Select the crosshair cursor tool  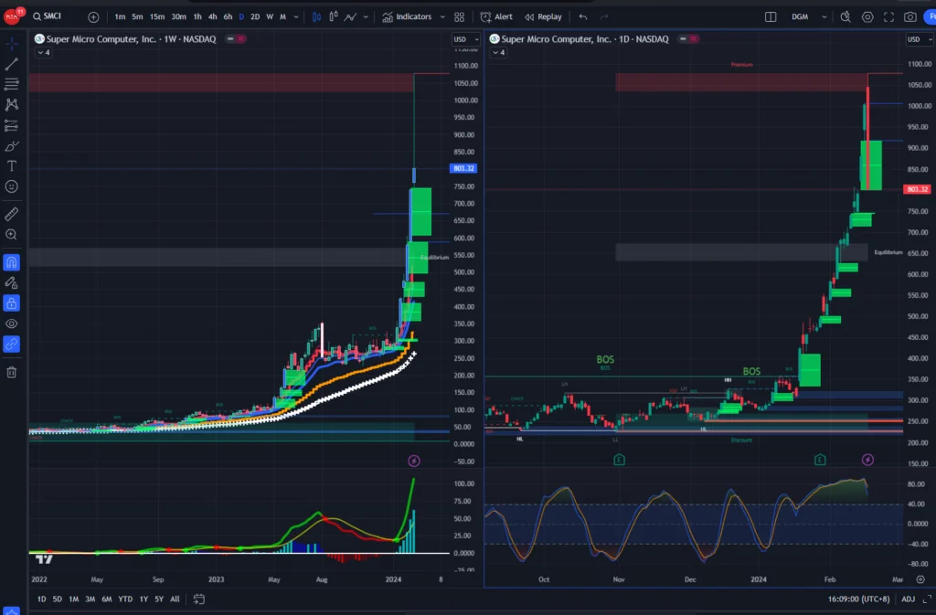pos(11,43)
